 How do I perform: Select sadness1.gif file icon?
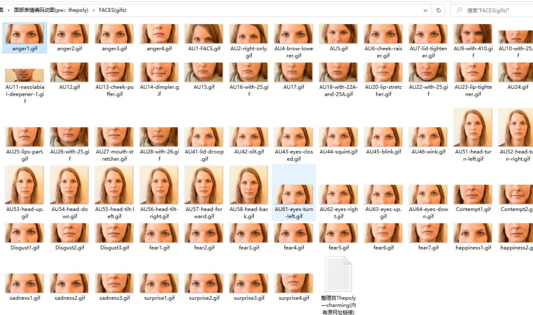25,283
